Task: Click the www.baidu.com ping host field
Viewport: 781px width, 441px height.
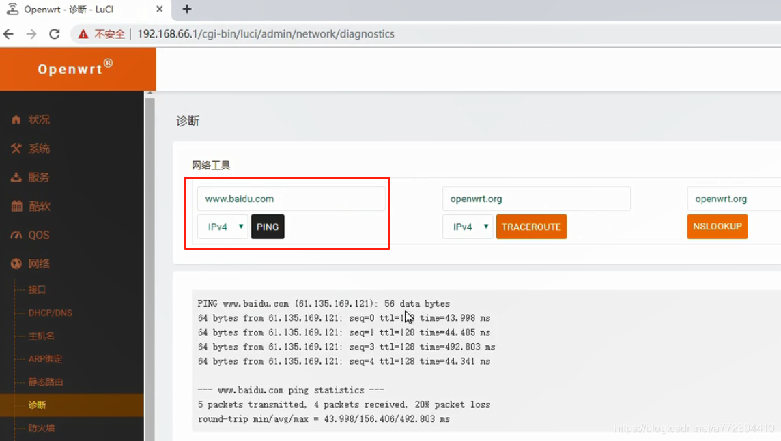Action: 292,199
